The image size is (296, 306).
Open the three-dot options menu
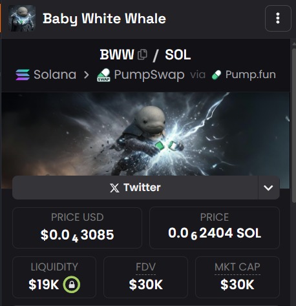[278, 18]
